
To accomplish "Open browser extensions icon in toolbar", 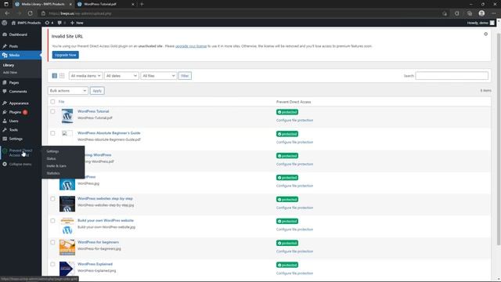I will pyautogui.click(x=457, y=13).
